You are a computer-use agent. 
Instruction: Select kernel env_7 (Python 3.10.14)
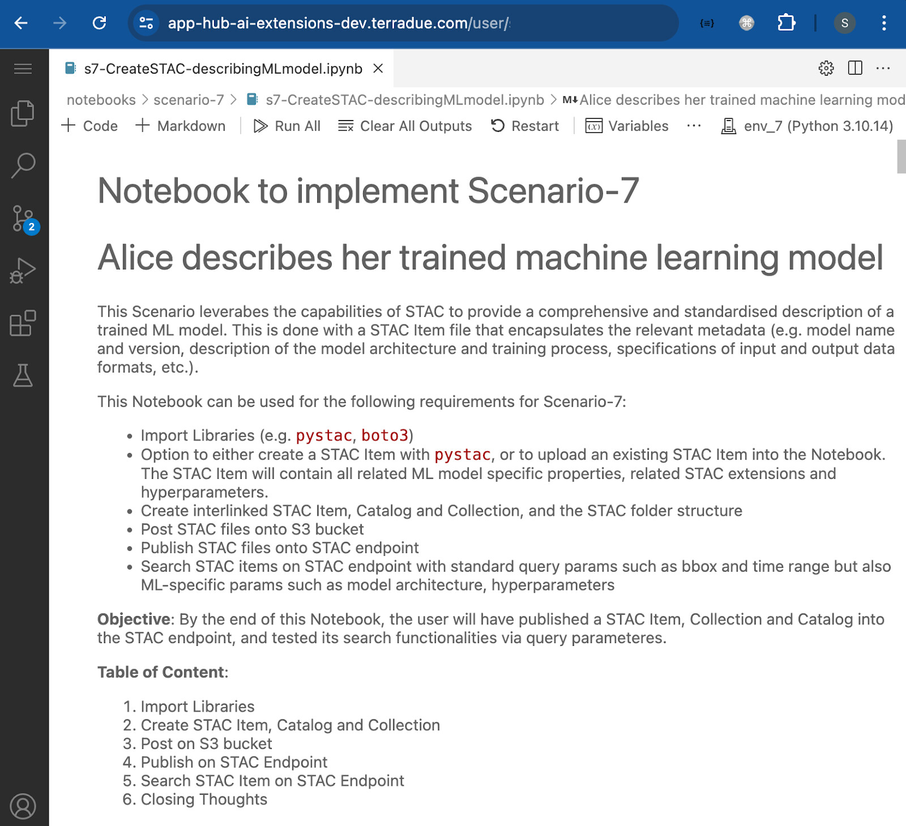coord(807,126)
